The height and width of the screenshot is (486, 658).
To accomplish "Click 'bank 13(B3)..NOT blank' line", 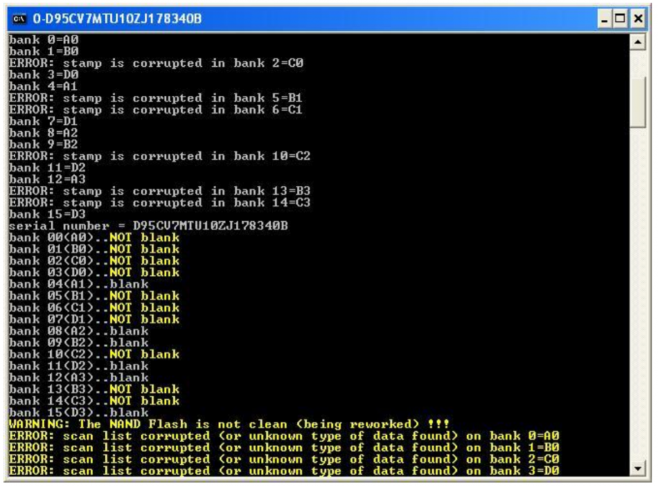I will tap(94, 390).
